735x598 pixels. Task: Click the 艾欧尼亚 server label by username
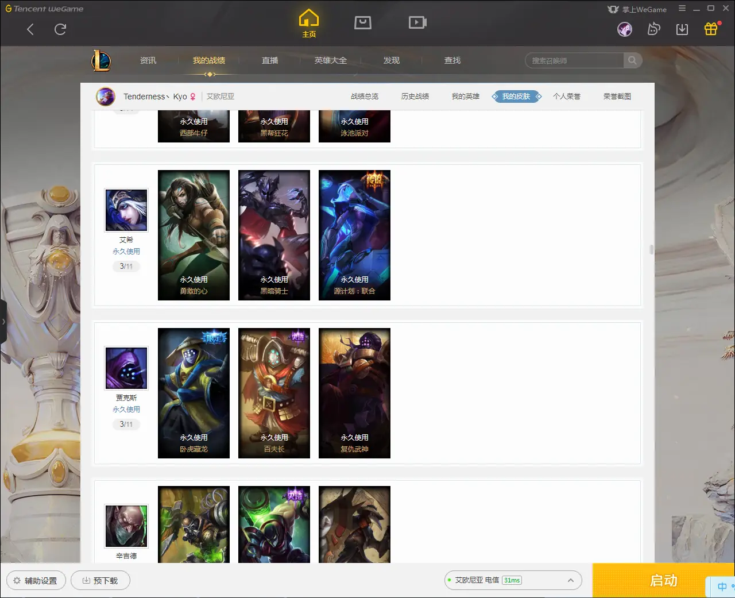click(x=220, y=97)
